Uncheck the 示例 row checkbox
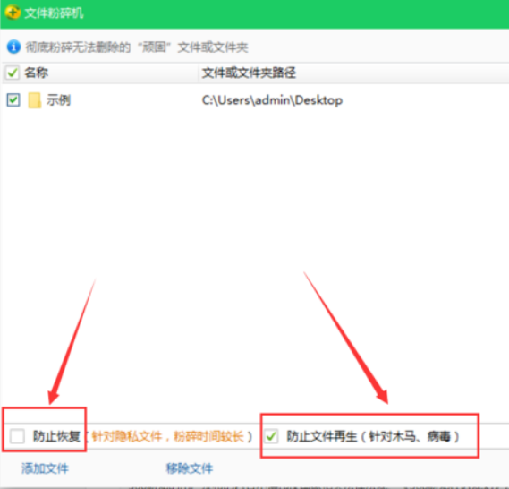Screen dimensions: 509x489 [13, 99]
